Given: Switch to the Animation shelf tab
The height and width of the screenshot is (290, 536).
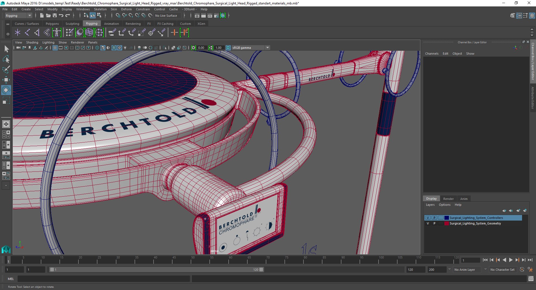Looking at the screenshot, I should [x=111, y=24].
